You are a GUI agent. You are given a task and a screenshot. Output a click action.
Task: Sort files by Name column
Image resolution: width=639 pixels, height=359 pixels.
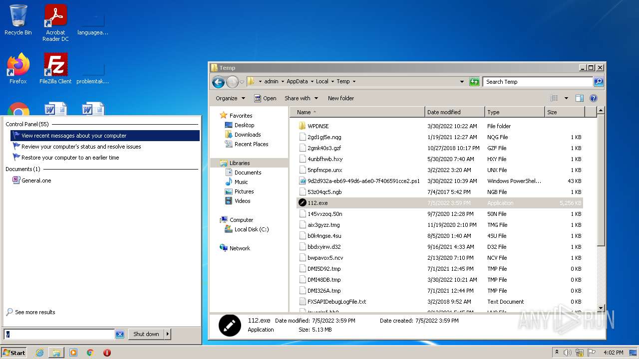(x=357, y=112)
